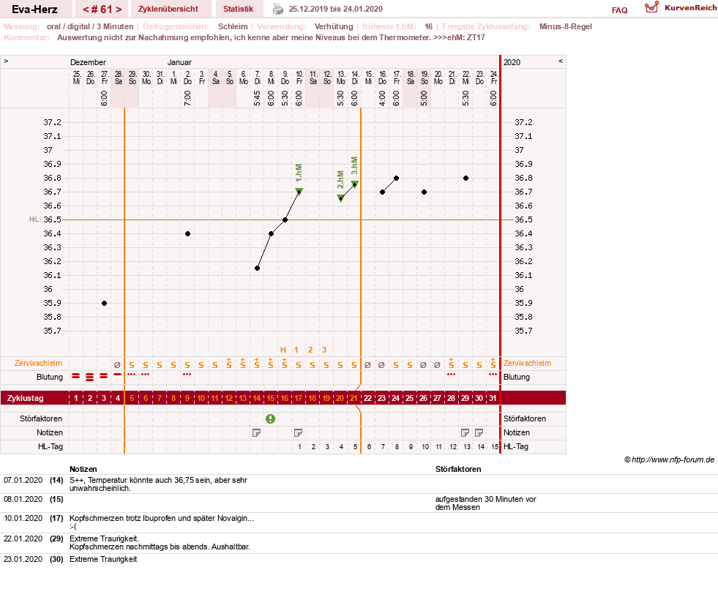Image resolution: width=718 pixels, height=597 pixels.
Task: Click the 'oral / digital / 3 Minuten' text
Action: pos(90,26)
